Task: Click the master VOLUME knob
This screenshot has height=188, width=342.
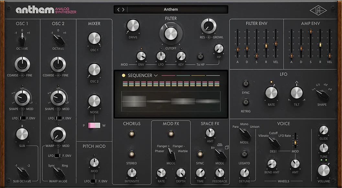Action: point(324,170)
